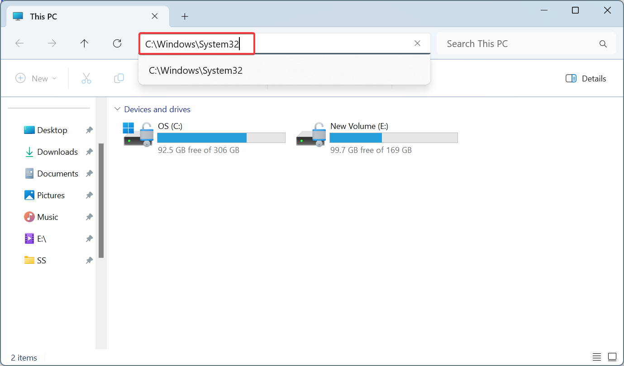
Task: Click the pin icon next to Documents
Action: pyautogui.click(x=89, y=174)
